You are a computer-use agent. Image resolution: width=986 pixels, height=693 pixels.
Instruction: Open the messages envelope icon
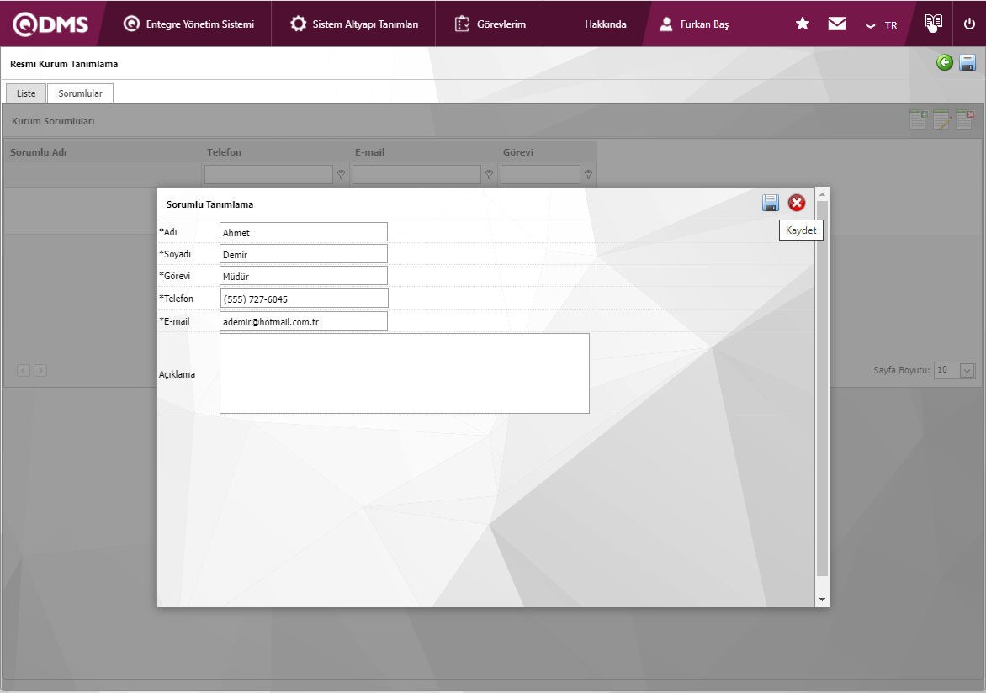coord(836,24)
